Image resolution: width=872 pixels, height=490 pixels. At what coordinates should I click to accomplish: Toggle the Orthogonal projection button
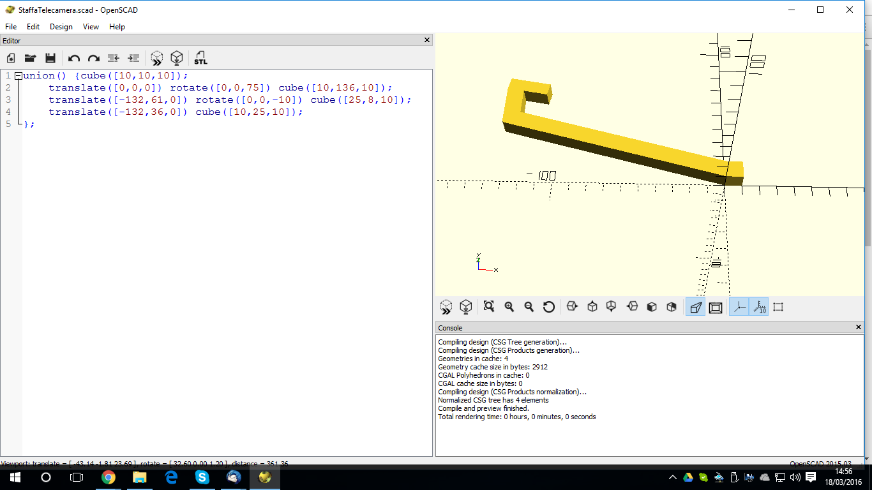716,307
